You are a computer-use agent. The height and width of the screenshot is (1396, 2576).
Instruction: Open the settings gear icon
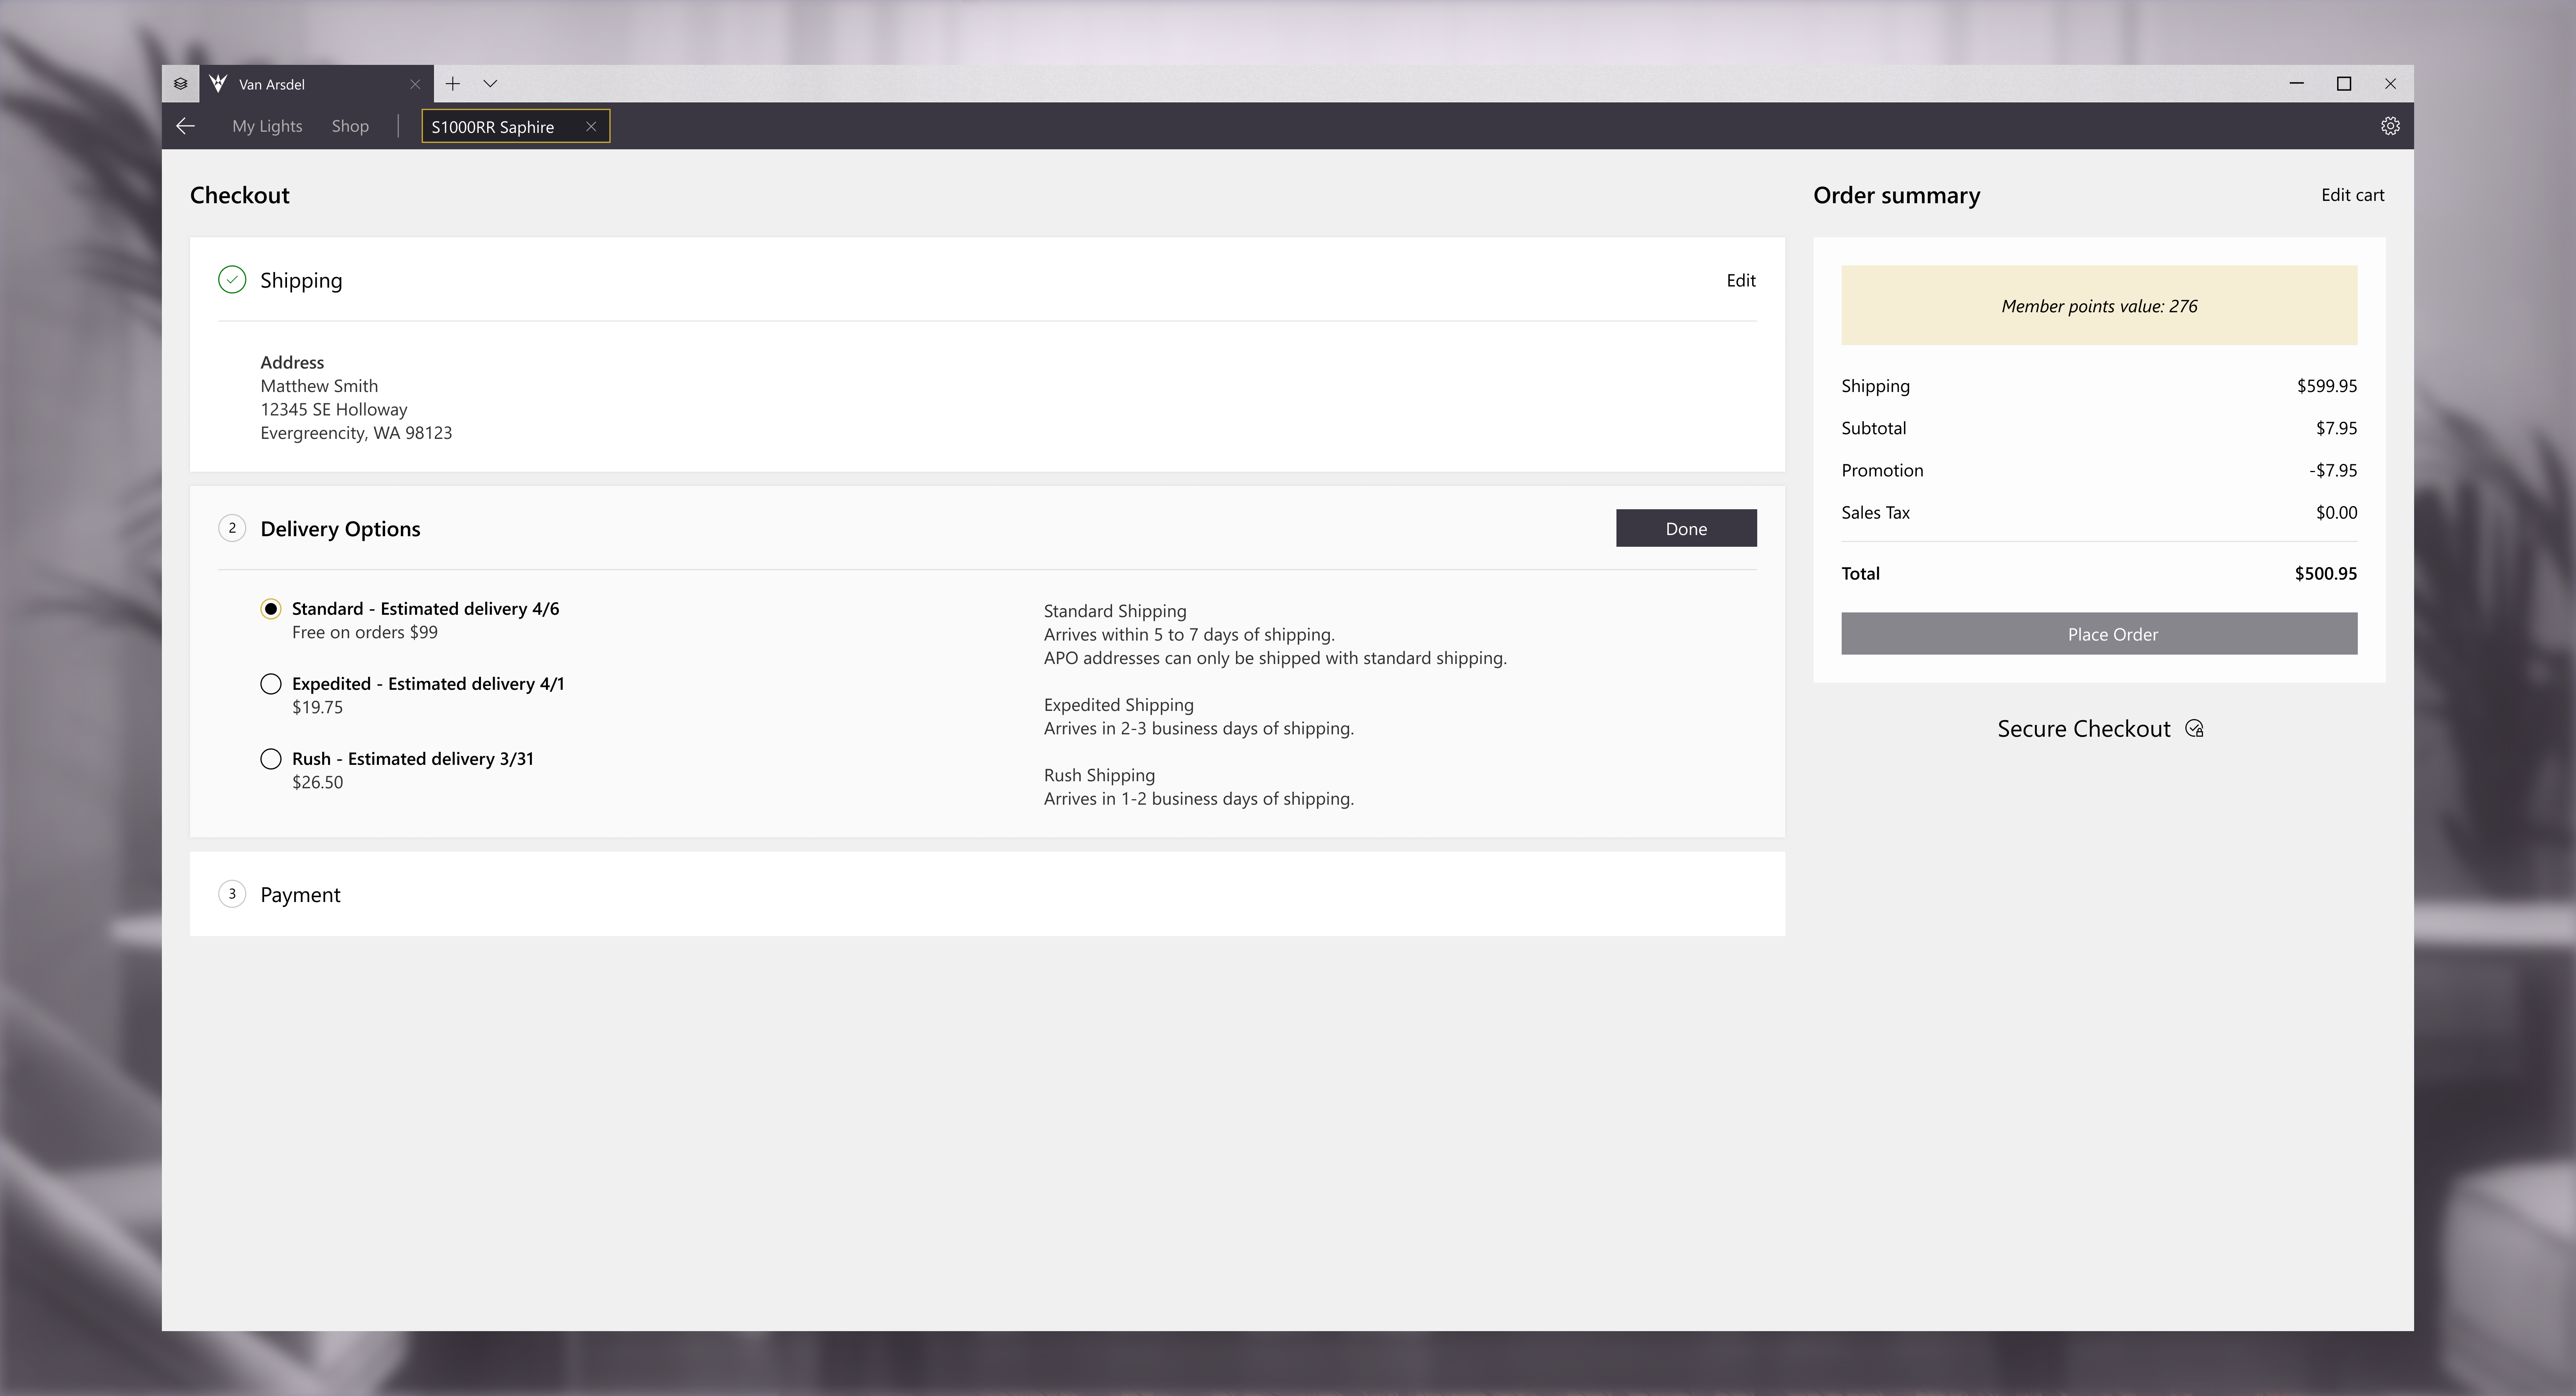2390,126
